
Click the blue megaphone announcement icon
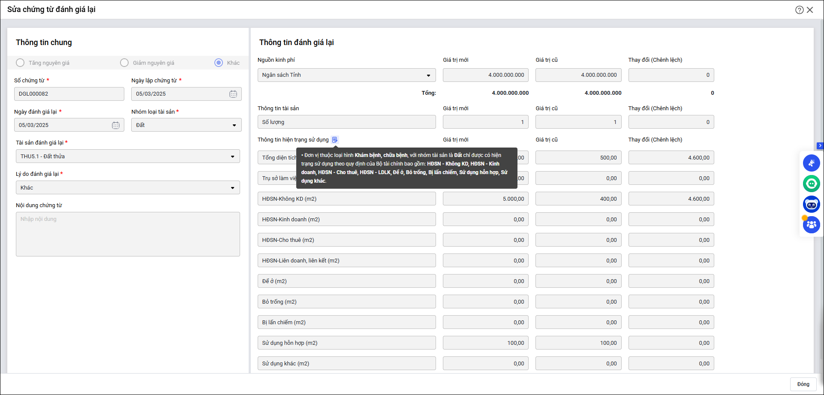tap(811, 163)
